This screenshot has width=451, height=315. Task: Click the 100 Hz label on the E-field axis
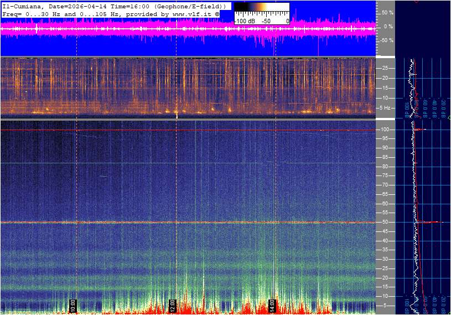point(385,130)
